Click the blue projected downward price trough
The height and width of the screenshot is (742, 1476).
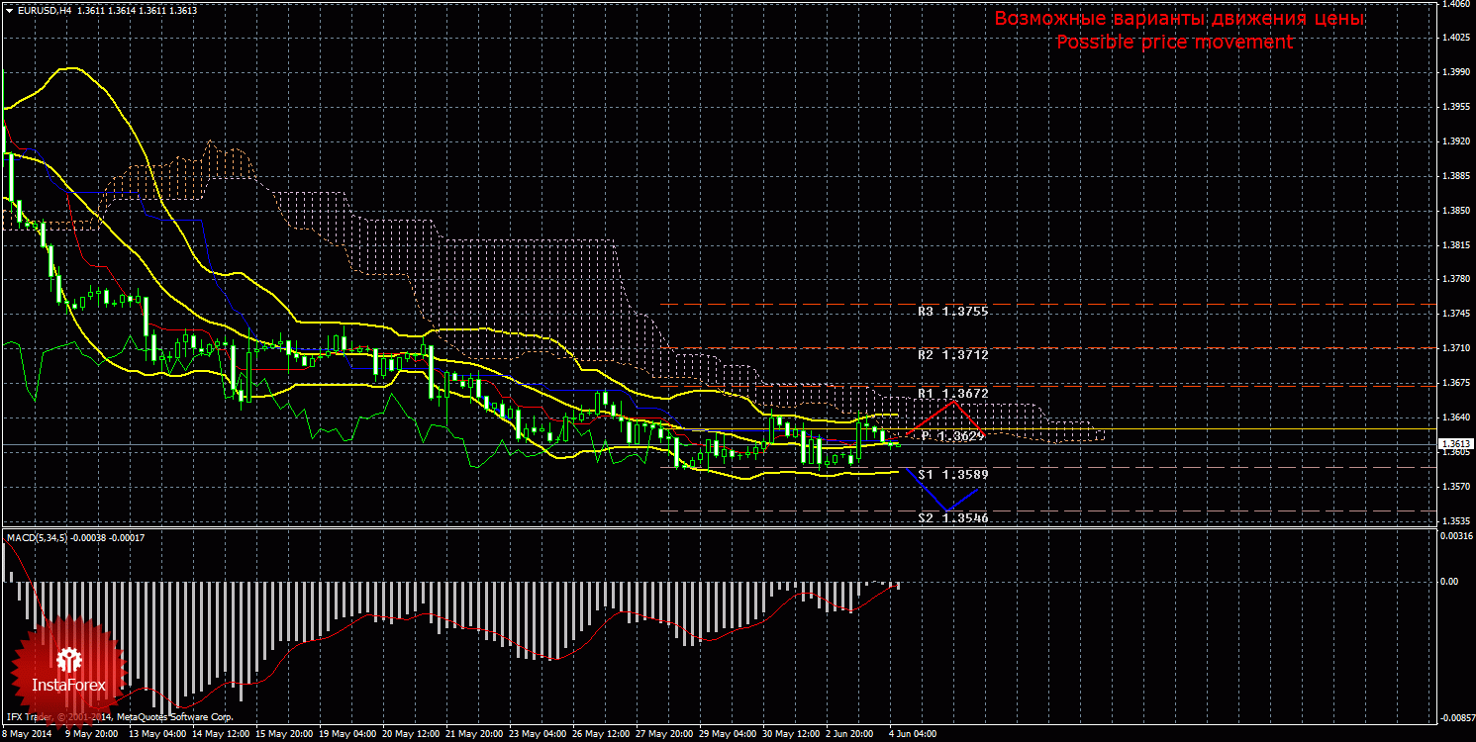click(946, 510)
